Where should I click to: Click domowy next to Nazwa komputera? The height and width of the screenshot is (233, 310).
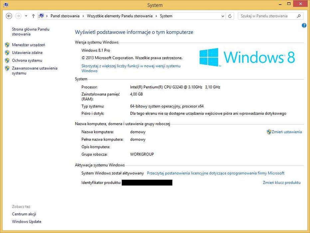click(138, 132)
